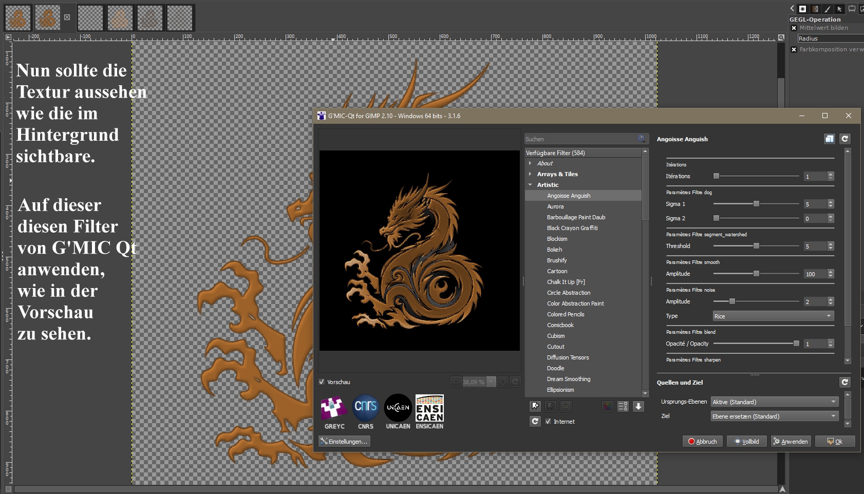Click the copy-command icon beside Angoisse Anguish title

tap(830, 139)
